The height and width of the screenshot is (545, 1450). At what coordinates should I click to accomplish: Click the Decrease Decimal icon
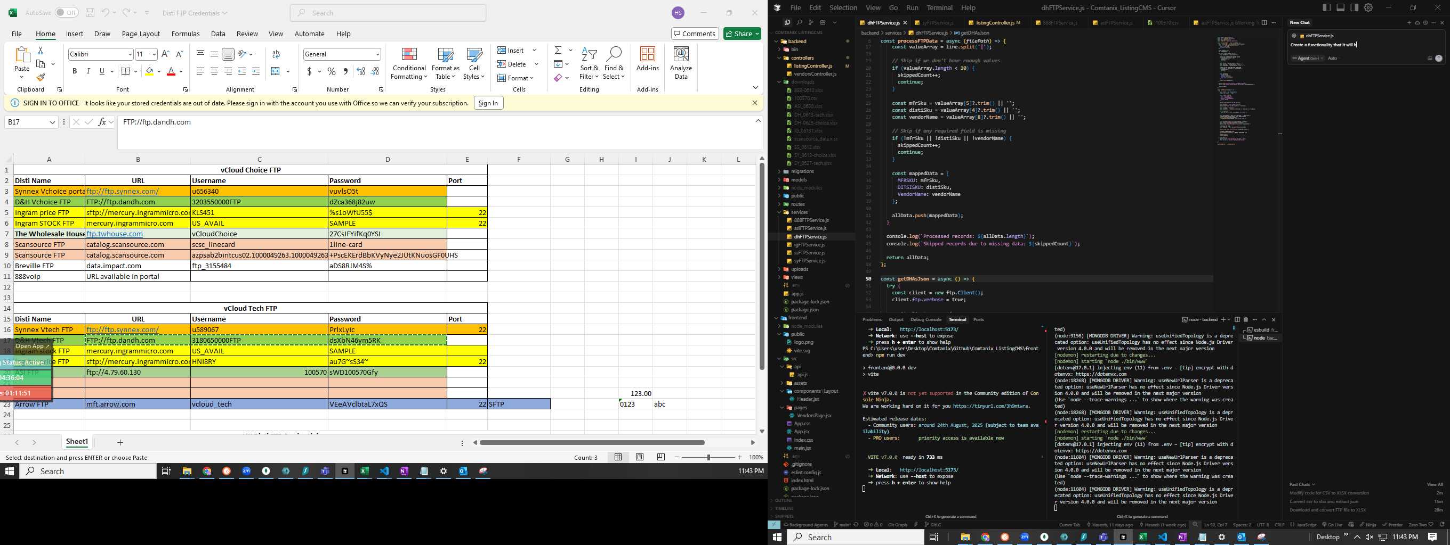375,71
